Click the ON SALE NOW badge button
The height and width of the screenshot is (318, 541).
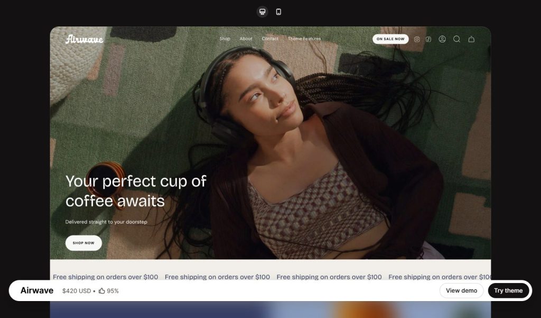[x=390, y=39]
